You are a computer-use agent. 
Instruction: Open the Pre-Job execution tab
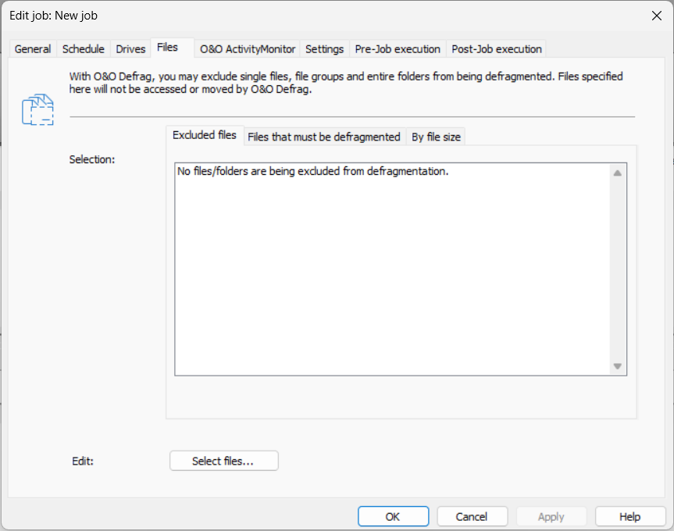398,49
